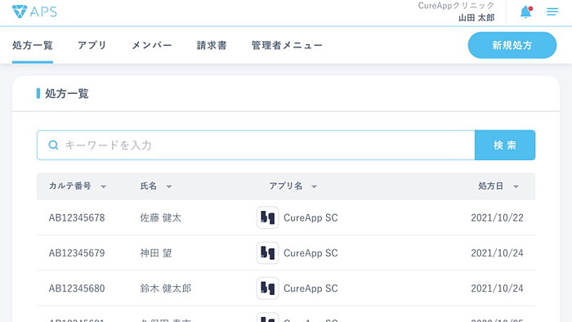Switch to 処方一覧 tab
The width and height of the screenshot is (572, 322).
tap(33, 45)
